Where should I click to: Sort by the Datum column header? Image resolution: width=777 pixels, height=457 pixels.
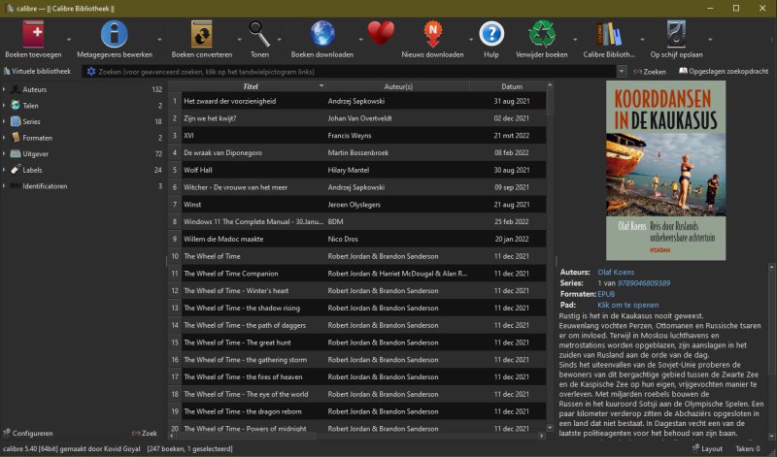coord(512,86)
